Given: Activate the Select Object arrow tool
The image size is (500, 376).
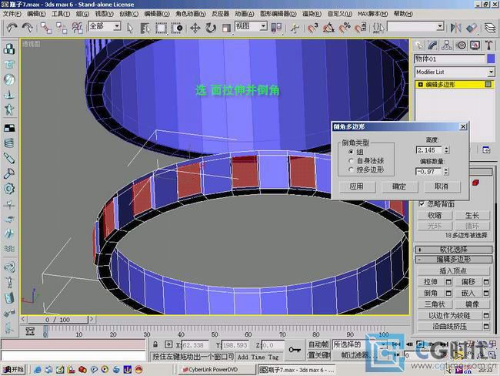Looking at the screenshot, I should click(130, 28).
